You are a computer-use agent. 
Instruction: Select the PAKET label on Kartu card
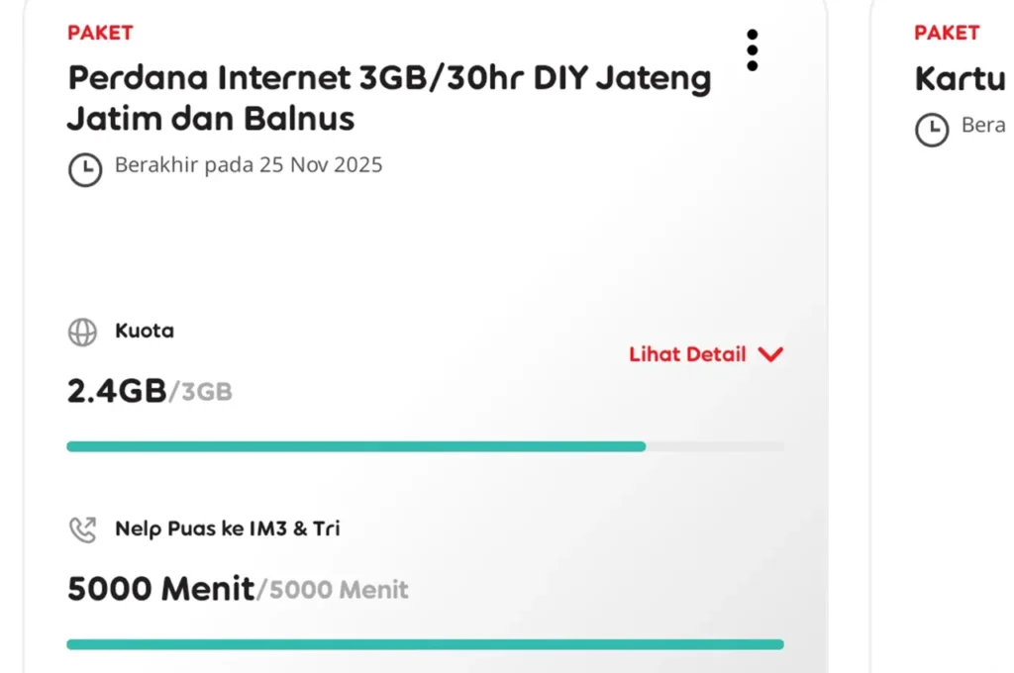(947, 33)
